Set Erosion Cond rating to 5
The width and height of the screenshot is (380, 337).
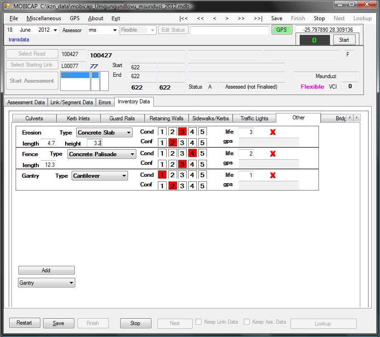[202, 132]
